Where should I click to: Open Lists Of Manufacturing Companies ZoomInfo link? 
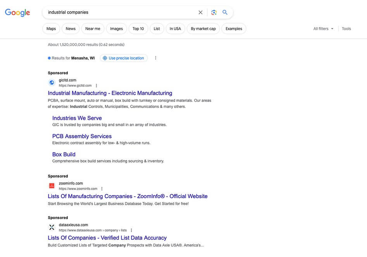pyautogui.click(x=128, y=196)
